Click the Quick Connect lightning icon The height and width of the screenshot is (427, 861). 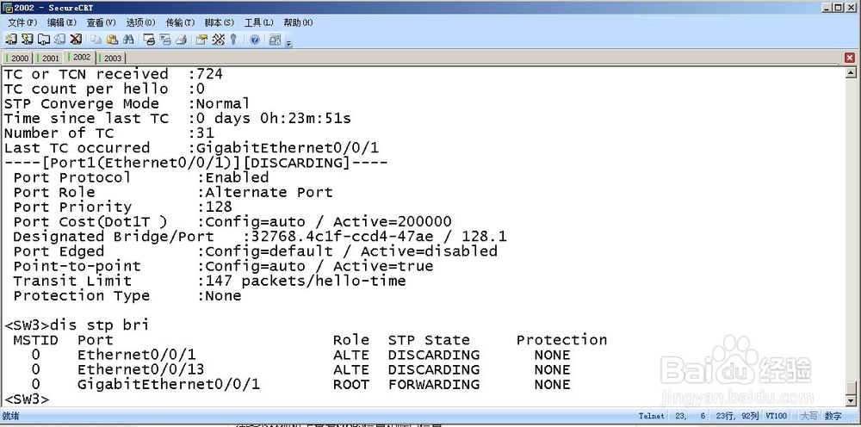pyautogui.click(x=28, y=40)
